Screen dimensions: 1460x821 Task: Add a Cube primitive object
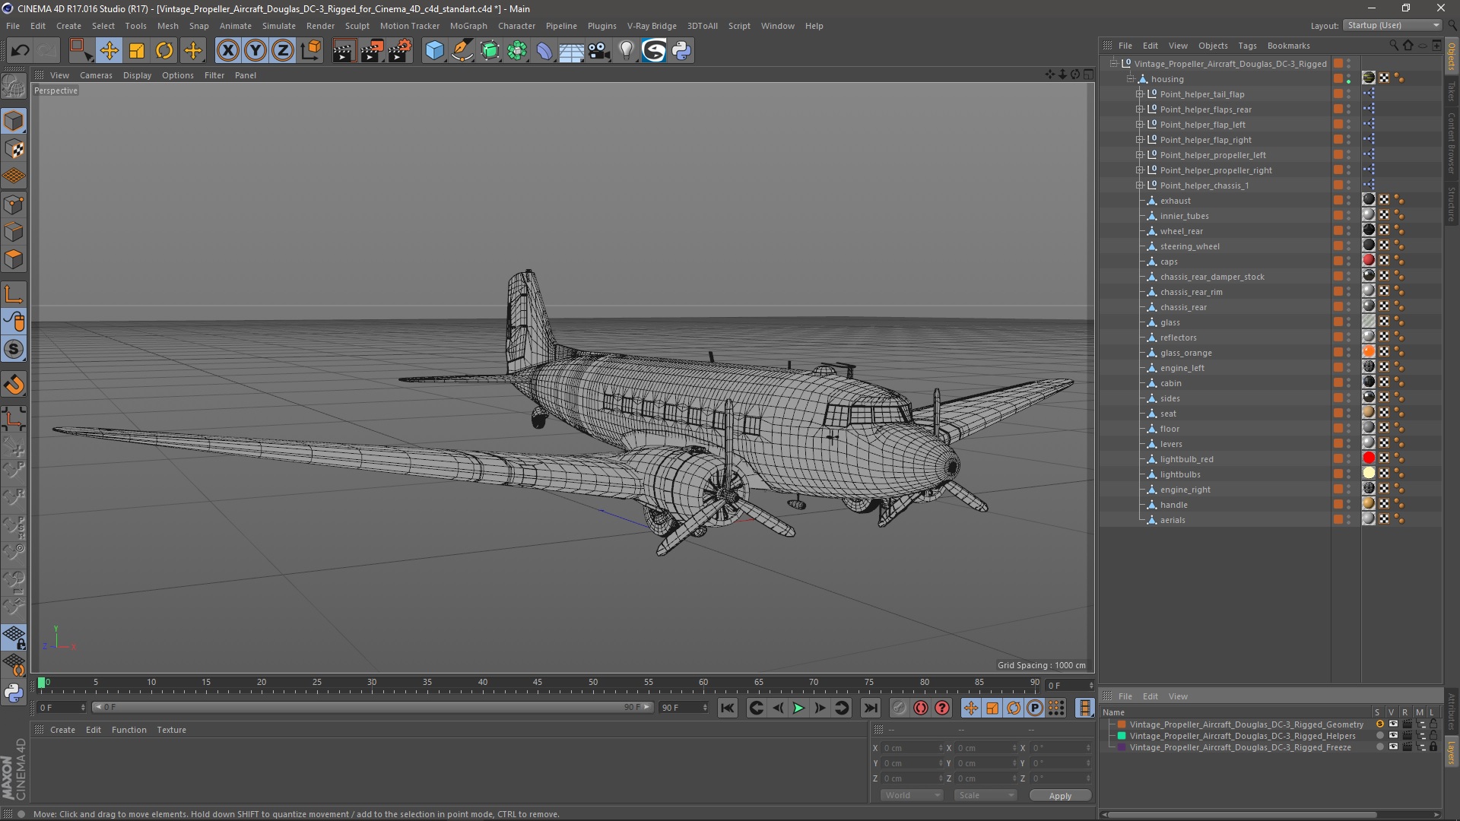click(434, 51)
